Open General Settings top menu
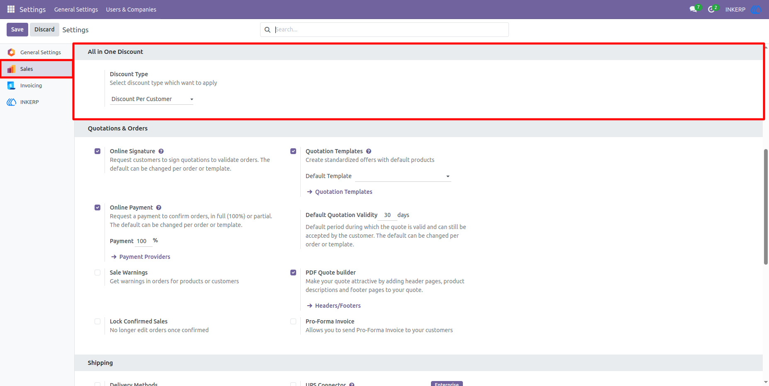769x386 pixels. tap(76, 9)
